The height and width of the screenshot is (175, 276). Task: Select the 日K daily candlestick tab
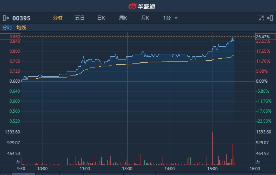coord(101,18)
